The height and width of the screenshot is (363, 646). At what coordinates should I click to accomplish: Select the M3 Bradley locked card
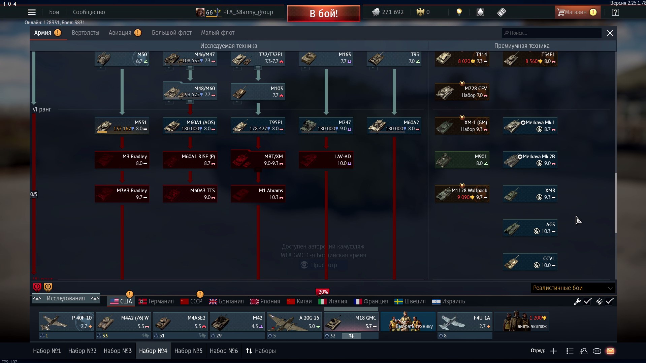[x=122, y=160]
